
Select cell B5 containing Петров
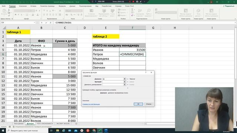[x=41, y=50]
